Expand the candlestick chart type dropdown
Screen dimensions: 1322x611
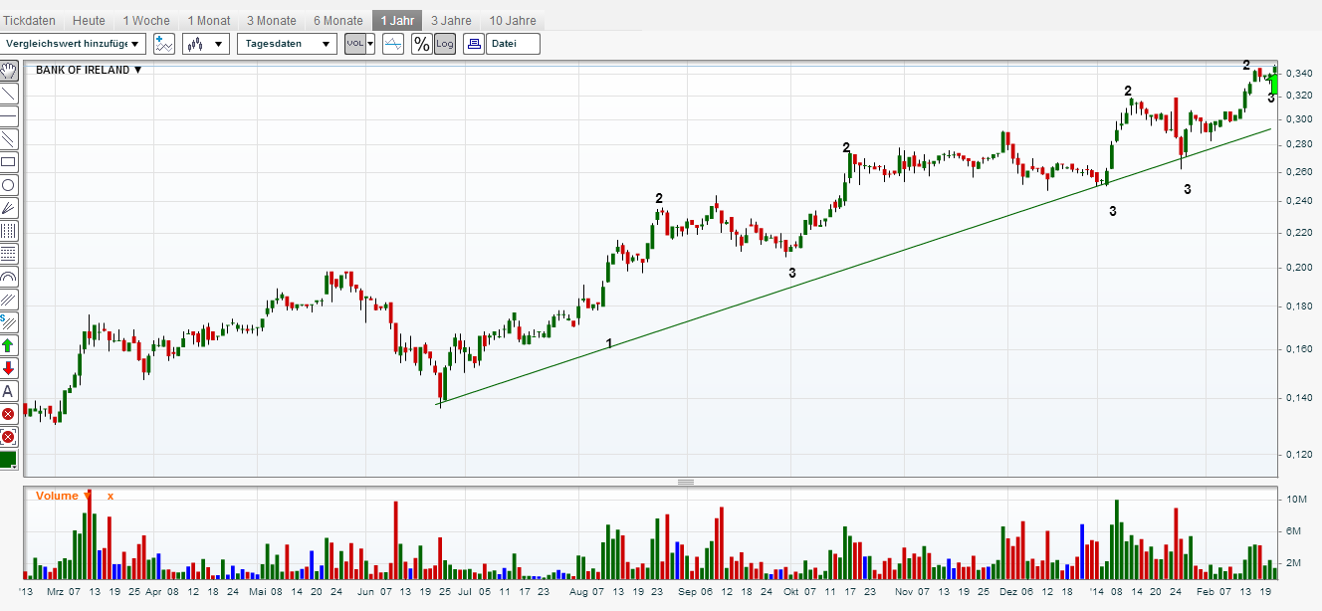coord(206,44)
